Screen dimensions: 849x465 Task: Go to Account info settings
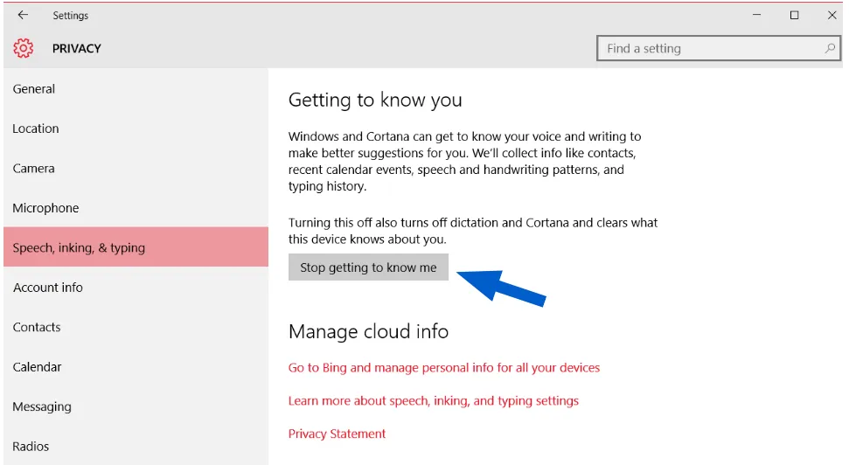[x=136, y=288]
